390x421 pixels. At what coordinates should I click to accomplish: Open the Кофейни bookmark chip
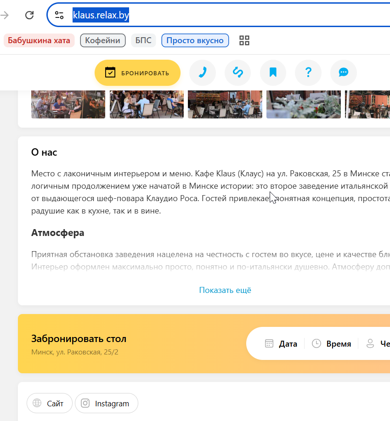pos(102,40)
